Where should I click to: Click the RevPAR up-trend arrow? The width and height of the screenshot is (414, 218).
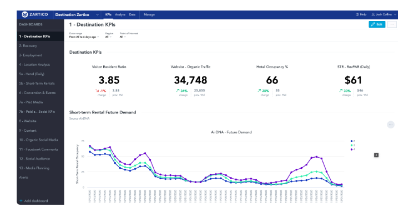(x=341, y=91)
